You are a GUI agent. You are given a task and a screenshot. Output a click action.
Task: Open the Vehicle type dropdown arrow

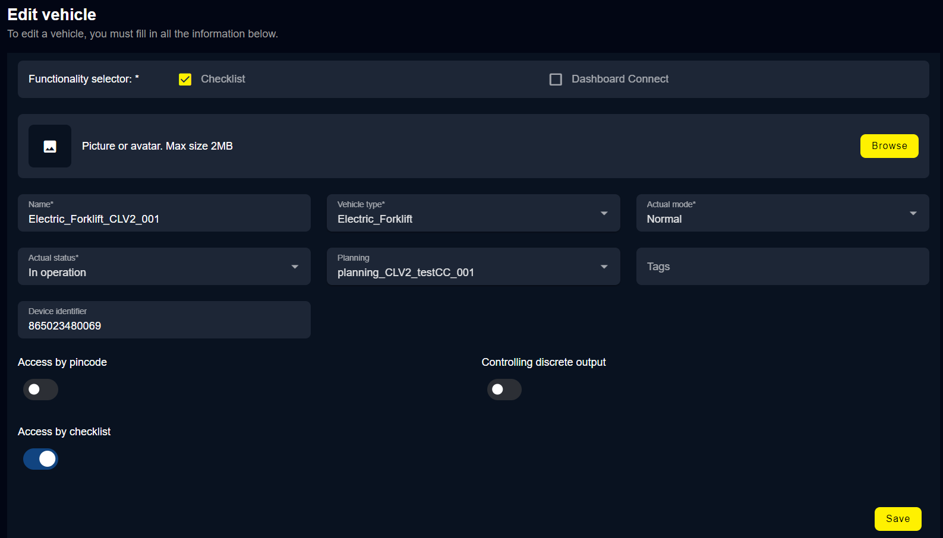604,213
